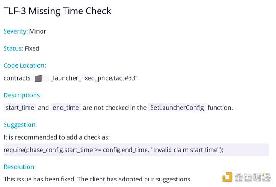Click the _launcher_fixed_price.tact#331 file path
This screenshot has width=276, height=187.
click(94, 78)
